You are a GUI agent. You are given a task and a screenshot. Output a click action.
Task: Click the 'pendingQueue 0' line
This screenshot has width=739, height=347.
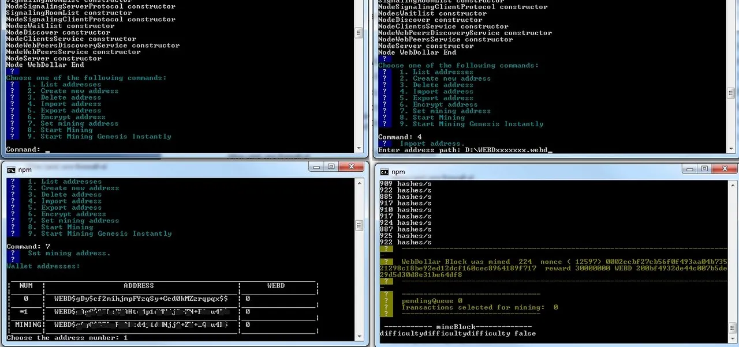(x=432, y=301)
